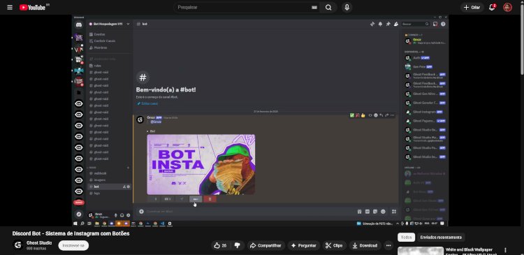Like the video with thumbs up

220,246
